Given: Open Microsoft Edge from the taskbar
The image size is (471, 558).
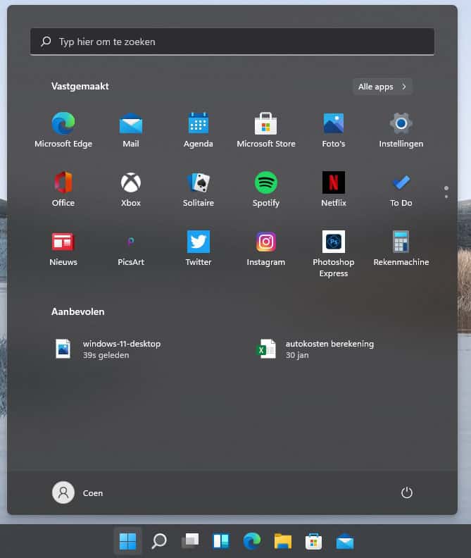Looking at the screenshot, I should (x=252, y=541).
